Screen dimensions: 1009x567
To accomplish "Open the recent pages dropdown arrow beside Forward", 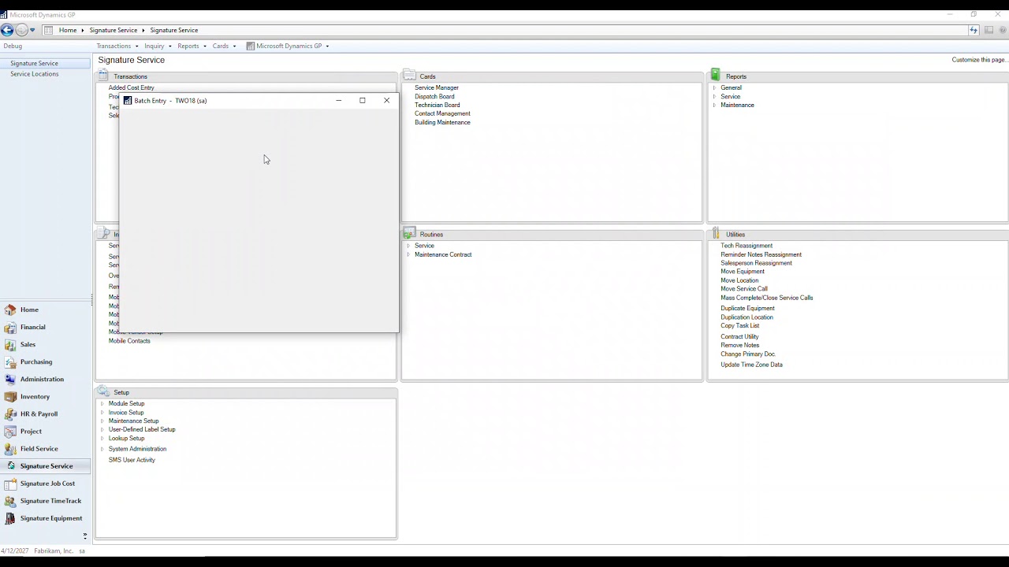I will coord(32,30).
